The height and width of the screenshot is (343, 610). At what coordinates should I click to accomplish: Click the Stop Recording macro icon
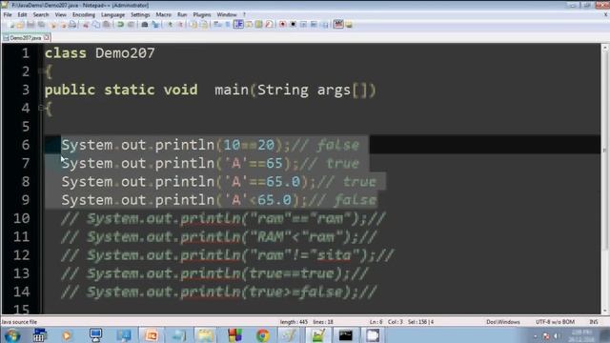click(293, 25)
